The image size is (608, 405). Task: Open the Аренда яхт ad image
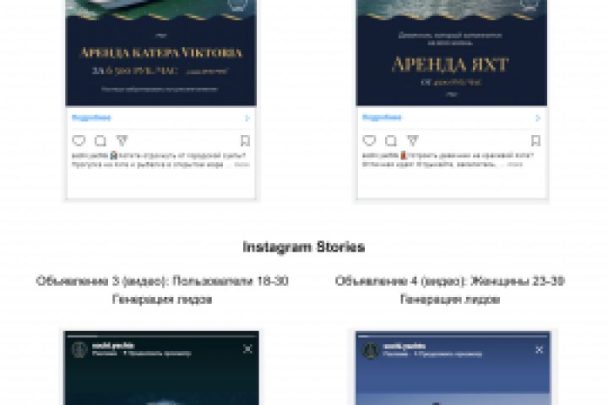(x=452, y=52)
